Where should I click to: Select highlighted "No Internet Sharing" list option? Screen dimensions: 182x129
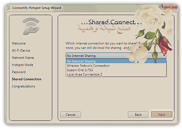pos(116,61)
